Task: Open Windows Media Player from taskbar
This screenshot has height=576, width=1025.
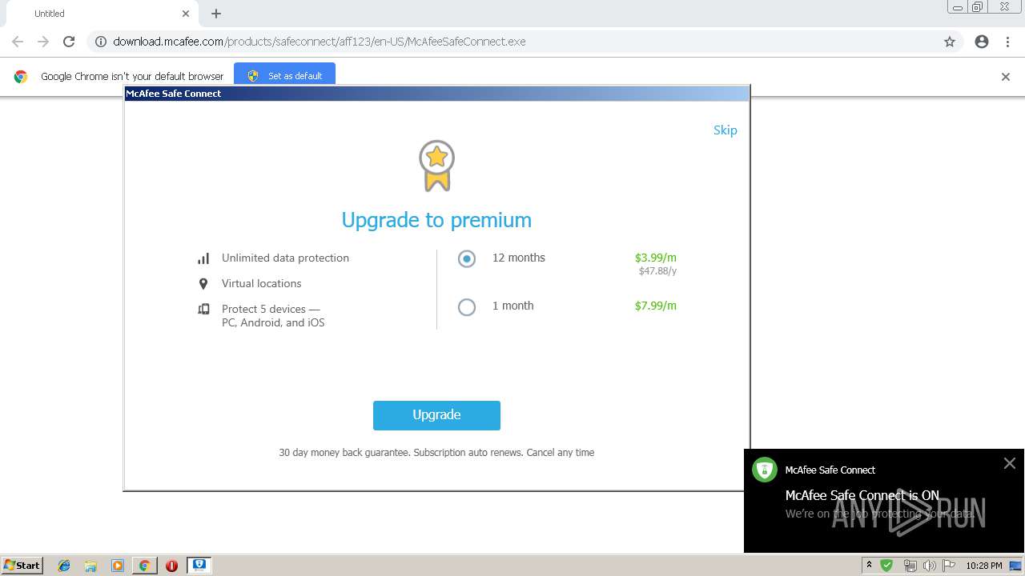Action: coord(117,565)
